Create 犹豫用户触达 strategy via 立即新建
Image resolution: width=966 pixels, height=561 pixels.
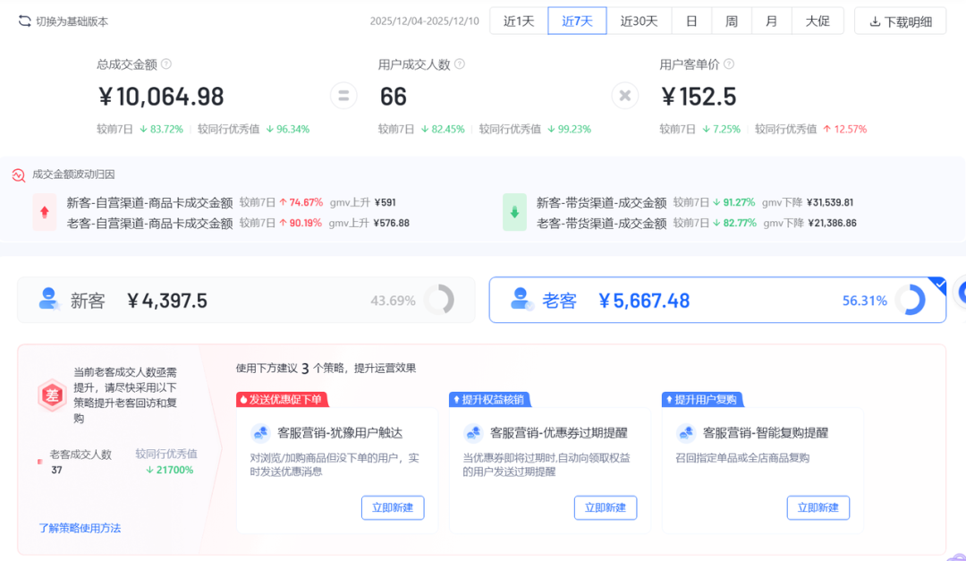[x=393, y=507]
